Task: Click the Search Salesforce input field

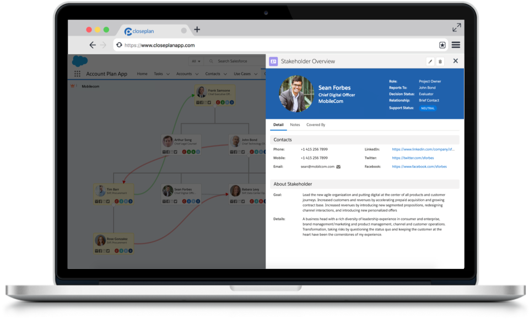Action: 235,61
